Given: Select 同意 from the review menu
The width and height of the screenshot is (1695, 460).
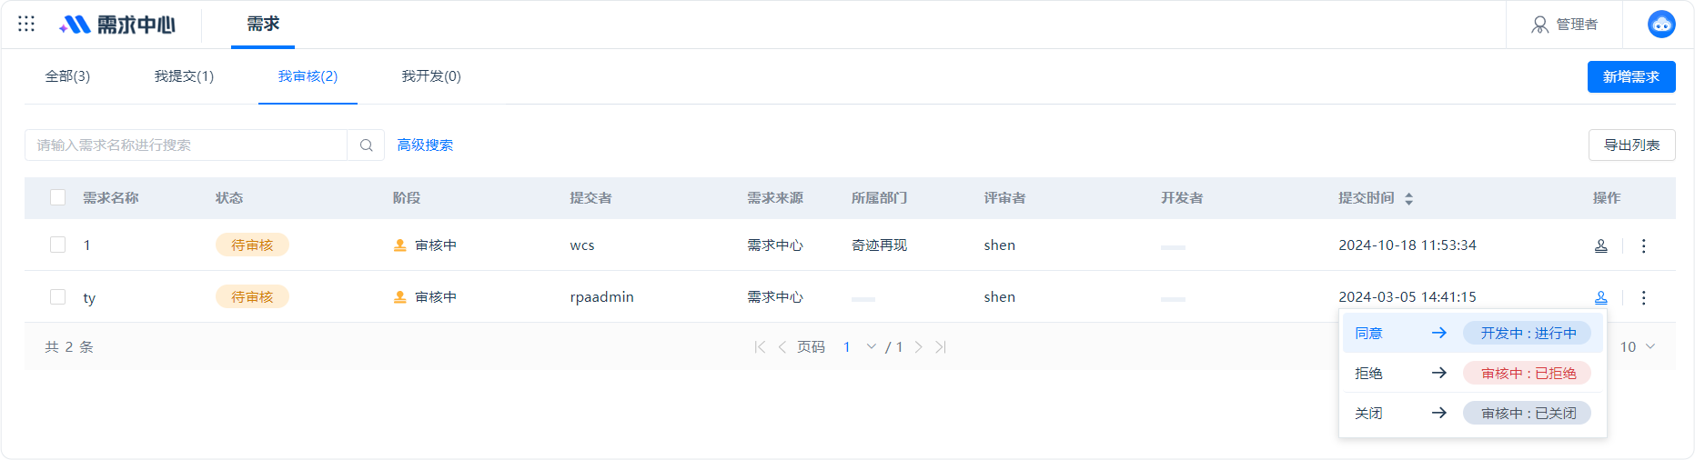Looking at the screenshot, I should [1472, 334].
